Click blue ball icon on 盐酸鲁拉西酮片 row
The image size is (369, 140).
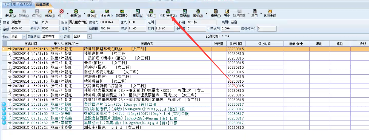[4, 118]
